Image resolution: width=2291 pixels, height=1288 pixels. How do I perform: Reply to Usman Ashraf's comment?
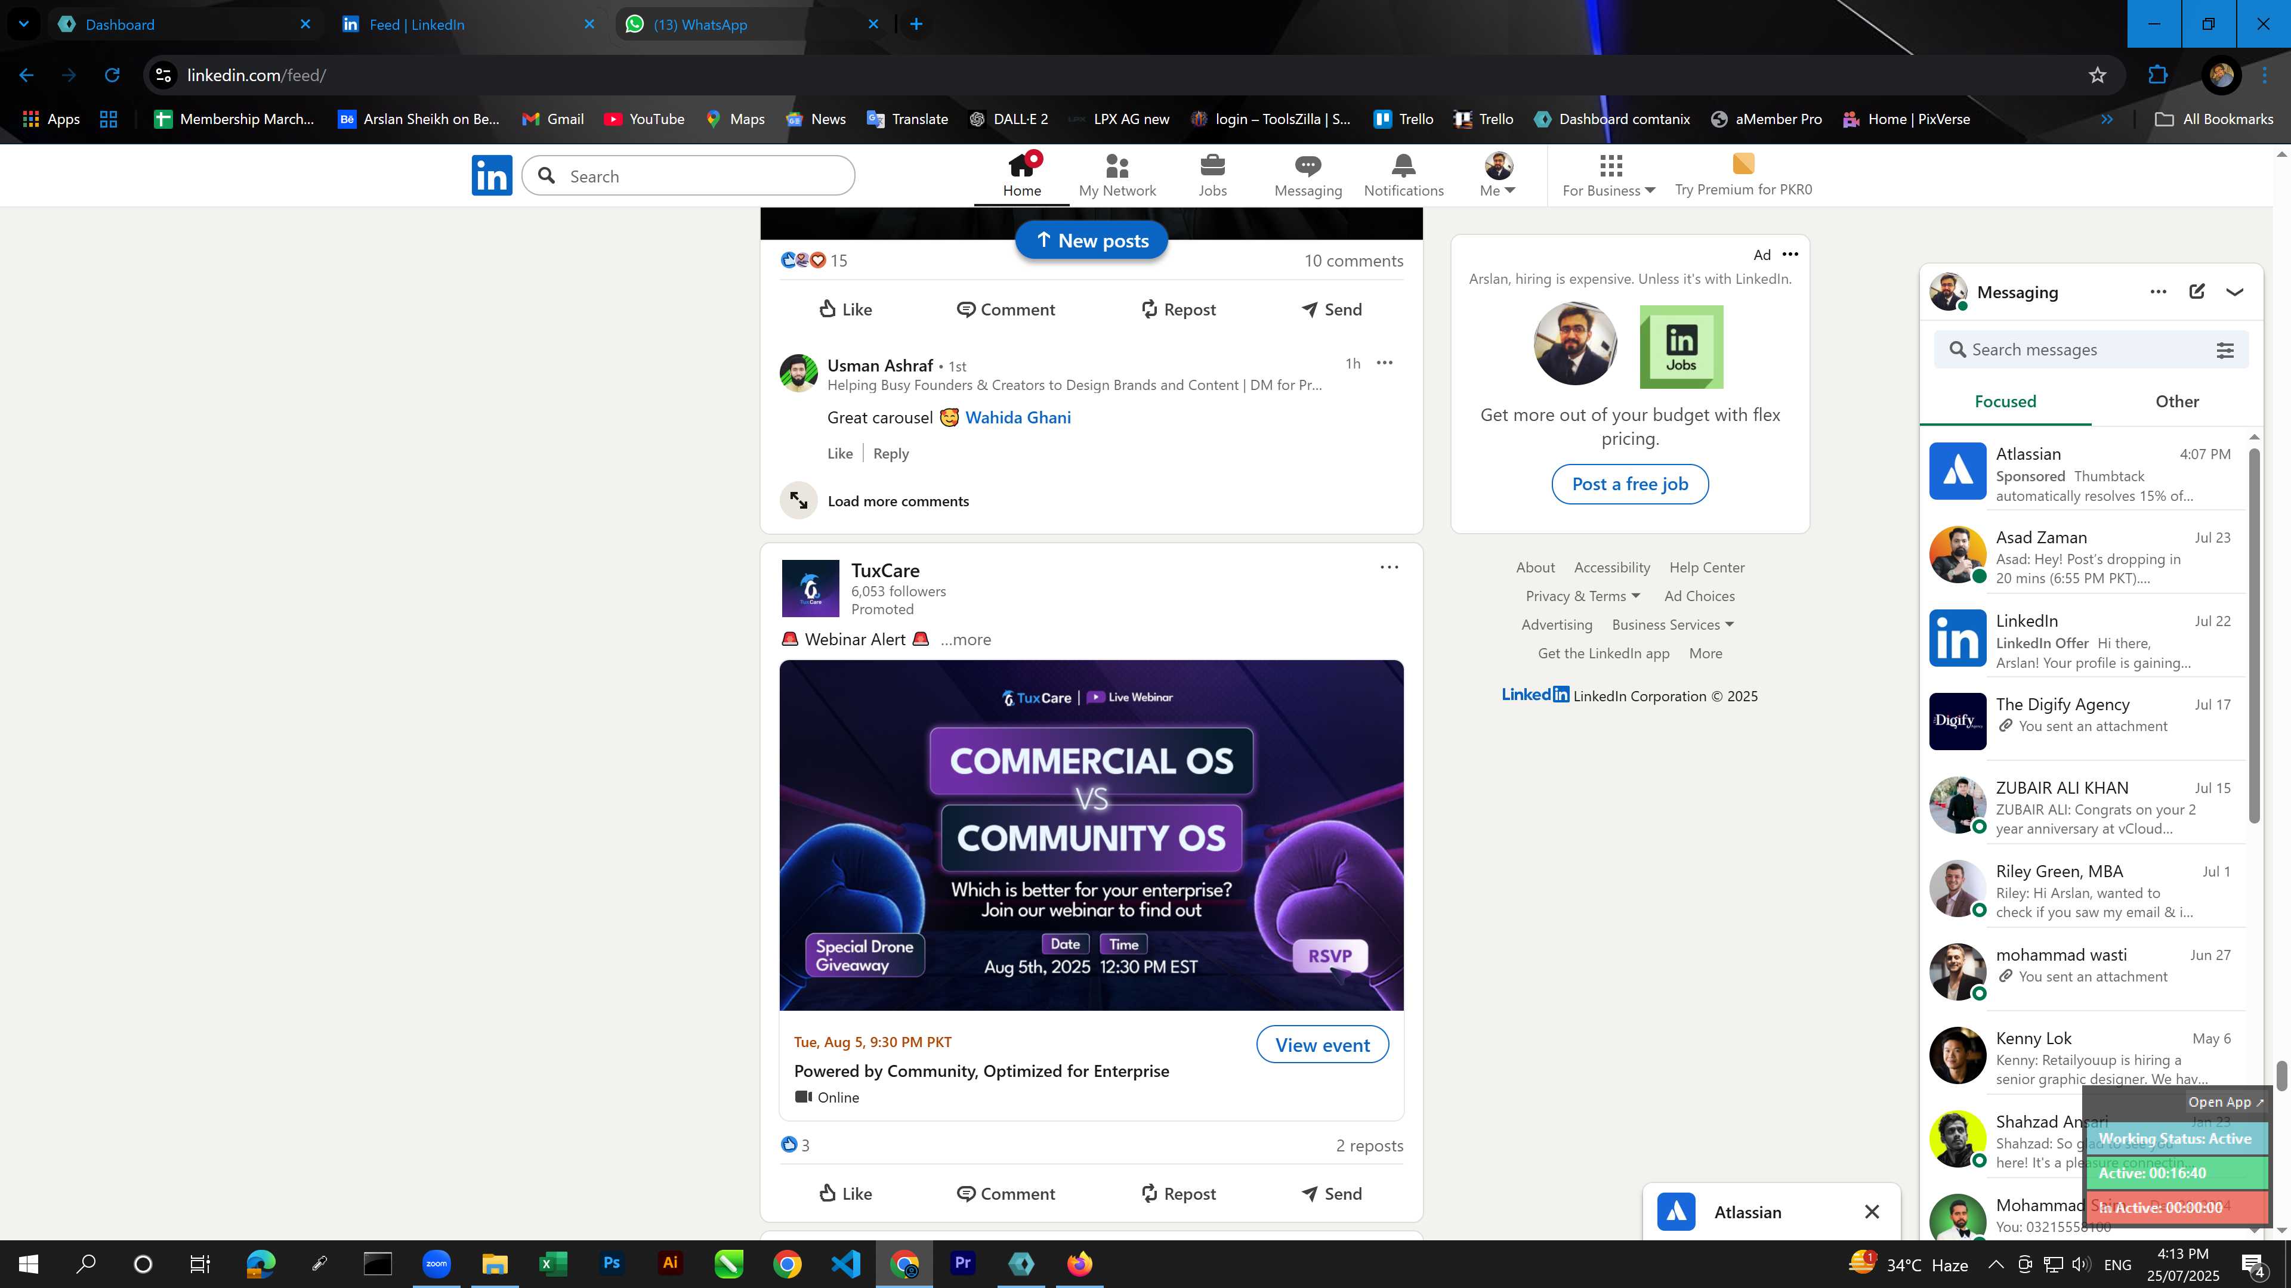pyautogui.click(x=890, y=453)
